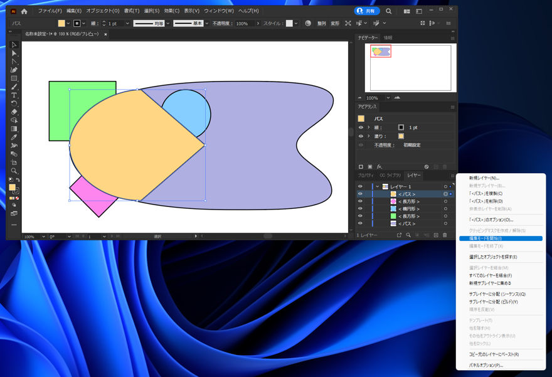Click the Home icon

[x=24, y=11]
